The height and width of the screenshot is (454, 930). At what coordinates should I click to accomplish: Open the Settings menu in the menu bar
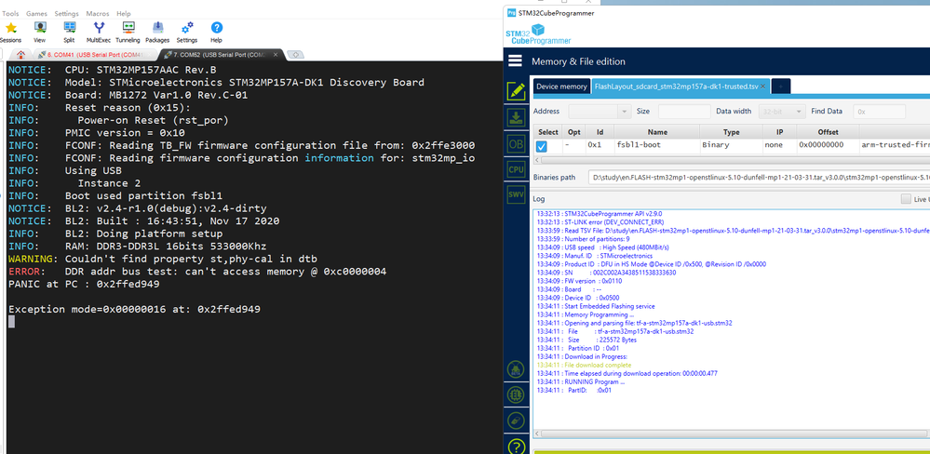(66, 13)
